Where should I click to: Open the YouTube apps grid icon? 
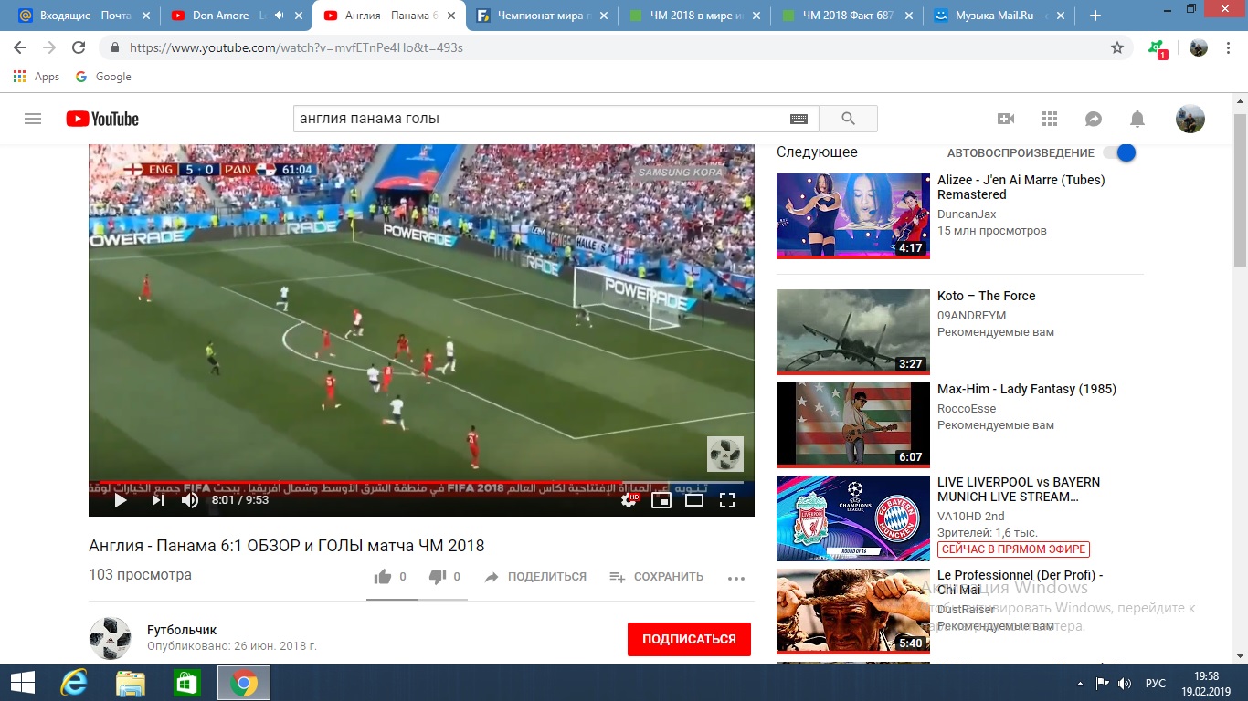tap(1050, 119)
